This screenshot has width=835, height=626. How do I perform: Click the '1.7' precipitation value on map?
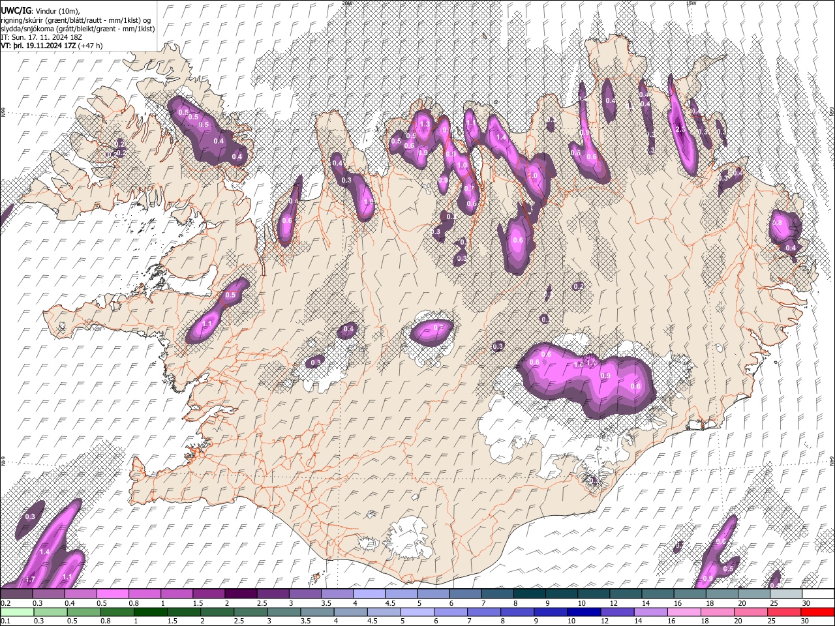[x=30, y=580]
